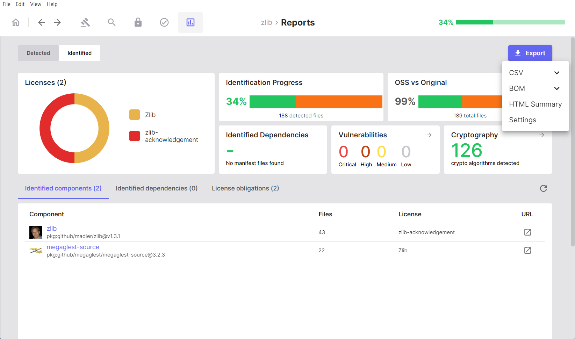Click the Medium vulnerabilities count
The width and height of the screenshot is (575, 339).
tap(382, 152)
